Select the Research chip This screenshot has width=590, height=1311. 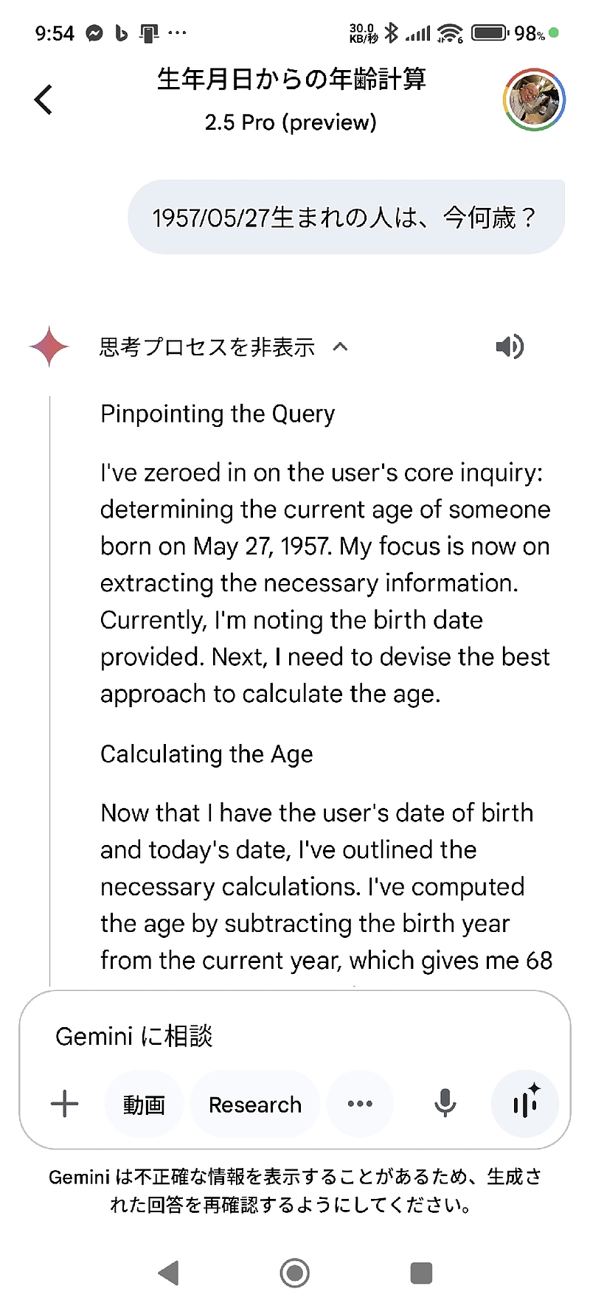click(255, 1105)
